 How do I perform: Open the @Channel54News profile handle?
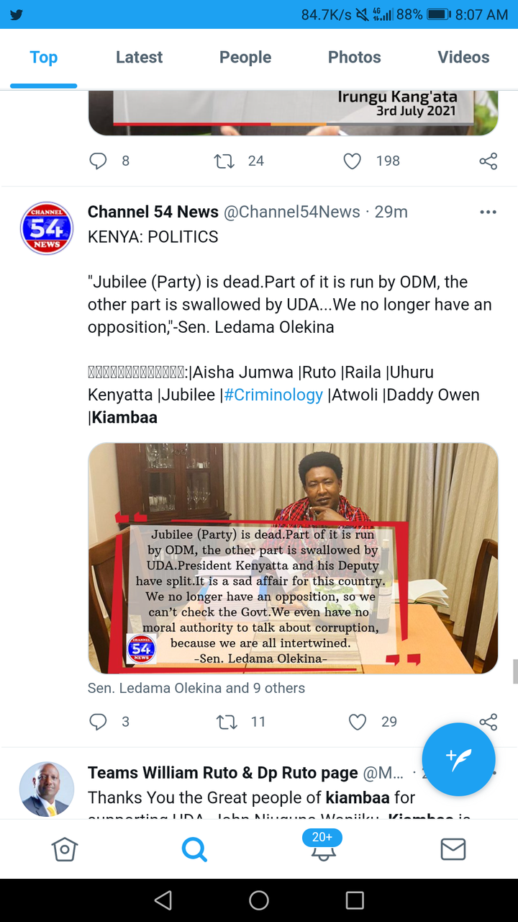(x=292, y=212)
